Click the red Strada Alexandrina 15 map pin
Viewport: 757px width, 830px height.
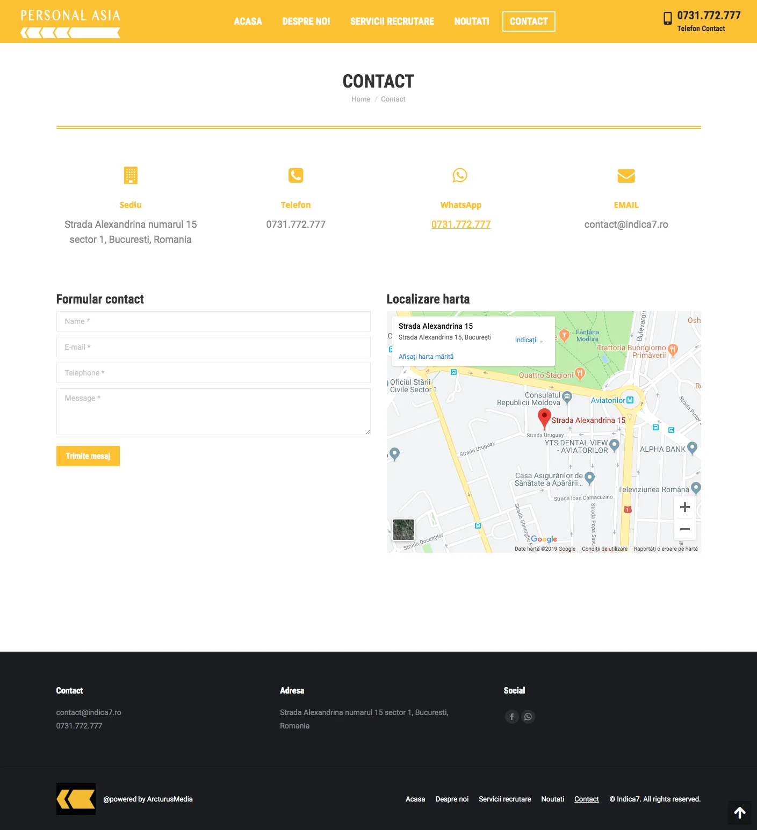(x=544, y=417)
